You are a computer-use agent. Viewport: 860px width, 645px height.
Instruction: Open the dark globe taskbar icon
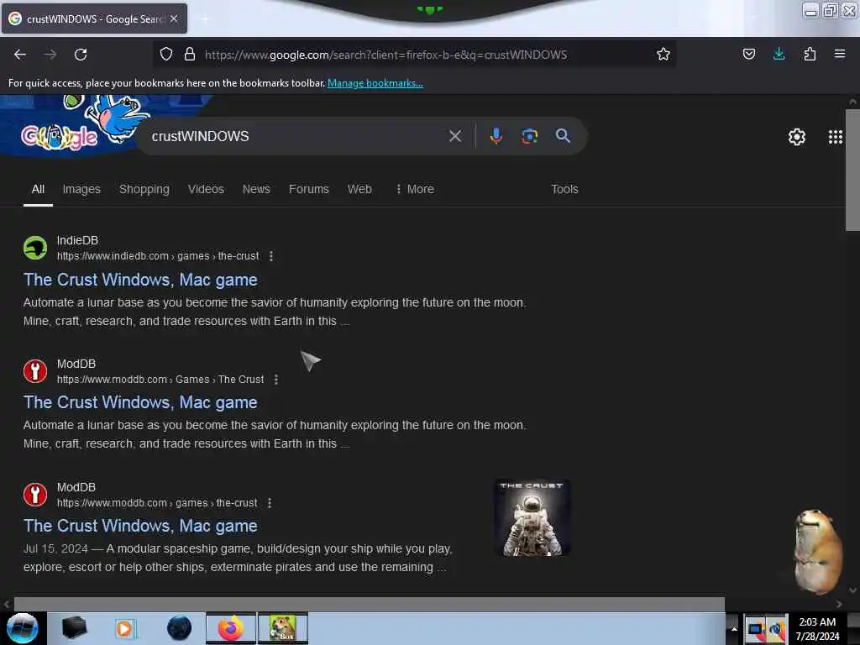(180, 628)
